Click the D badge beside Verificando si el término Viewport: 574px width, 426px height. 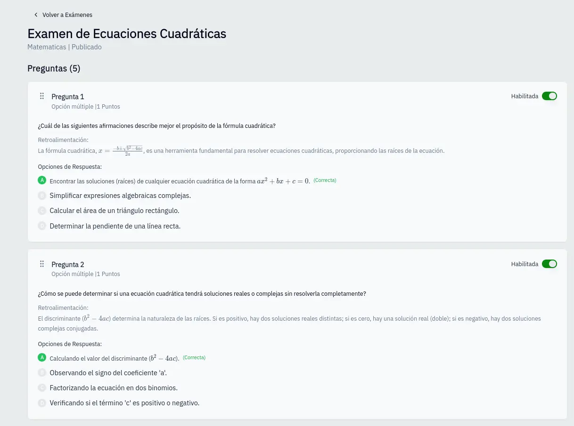(42, 403)
